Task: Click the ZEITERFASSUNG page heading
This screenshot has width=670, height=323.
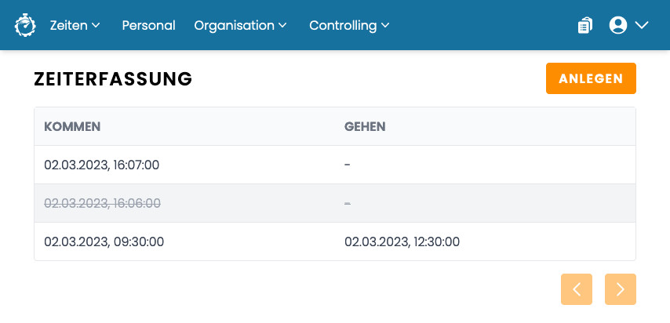Action: pos(113,79)
